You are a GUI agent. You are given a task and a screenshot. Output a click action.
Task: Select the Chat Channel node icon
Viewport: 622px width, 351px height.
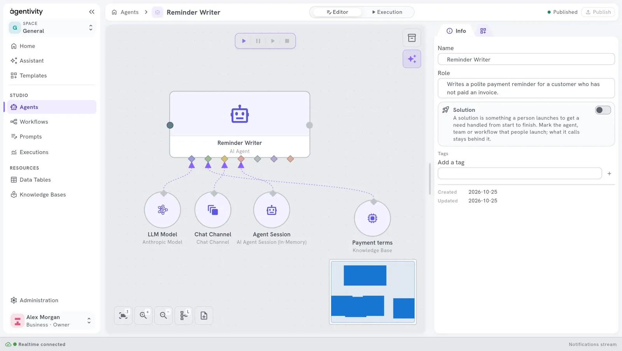pyautogui.click(x=213, y=210)
